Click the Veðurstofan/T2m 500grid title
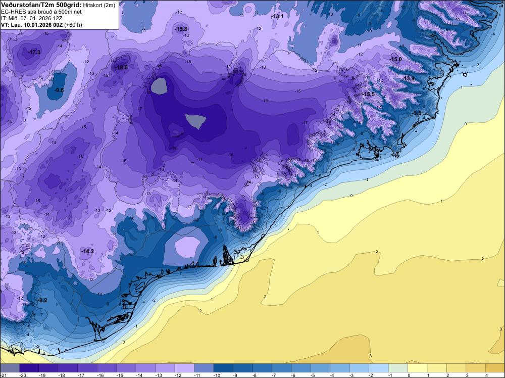This screenshot has width=505, height=378. click(x=41, y=4)
